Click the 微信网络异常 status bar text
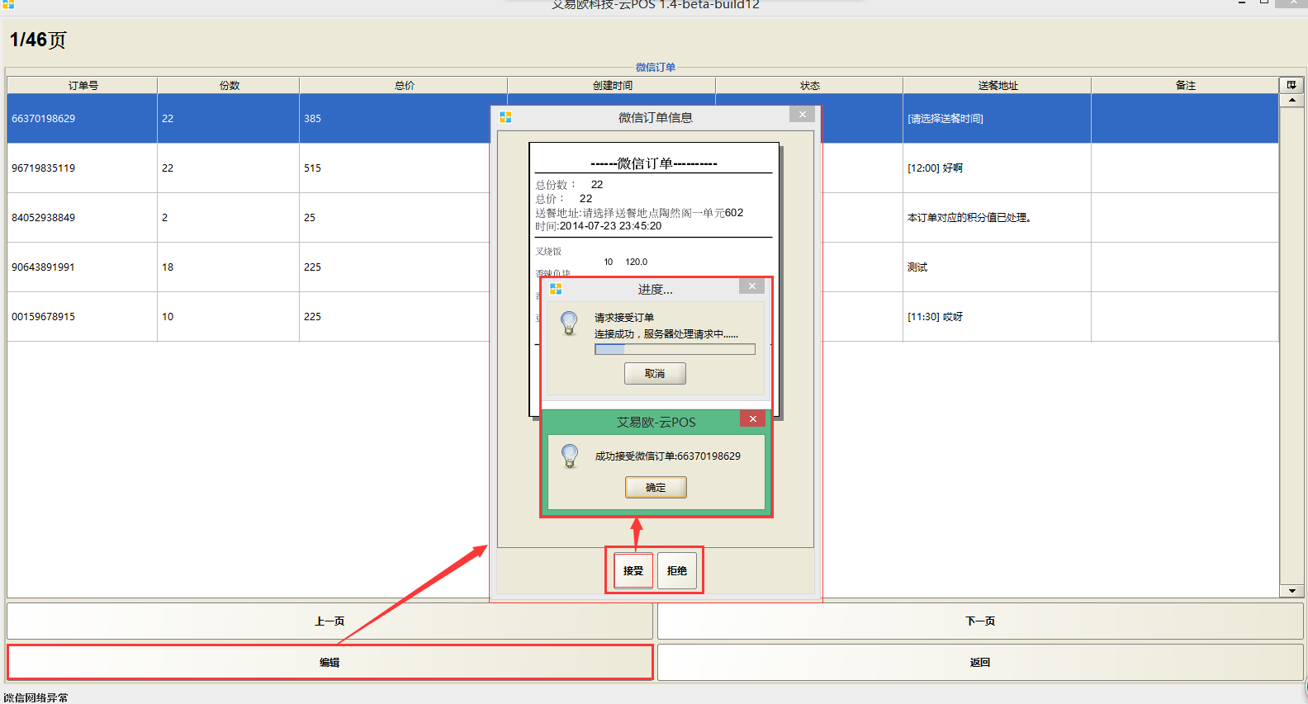 [36, 697]
